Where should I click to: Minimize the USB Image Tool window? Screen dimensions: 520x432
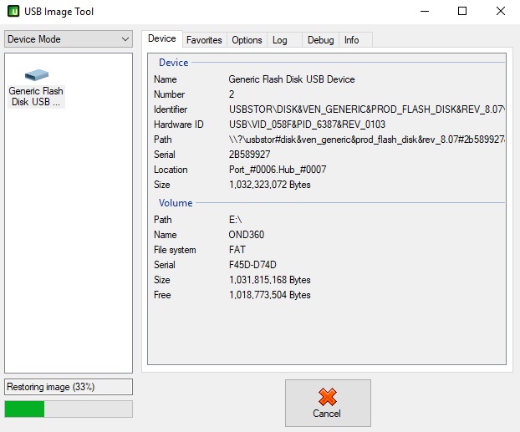click(425, 11)
